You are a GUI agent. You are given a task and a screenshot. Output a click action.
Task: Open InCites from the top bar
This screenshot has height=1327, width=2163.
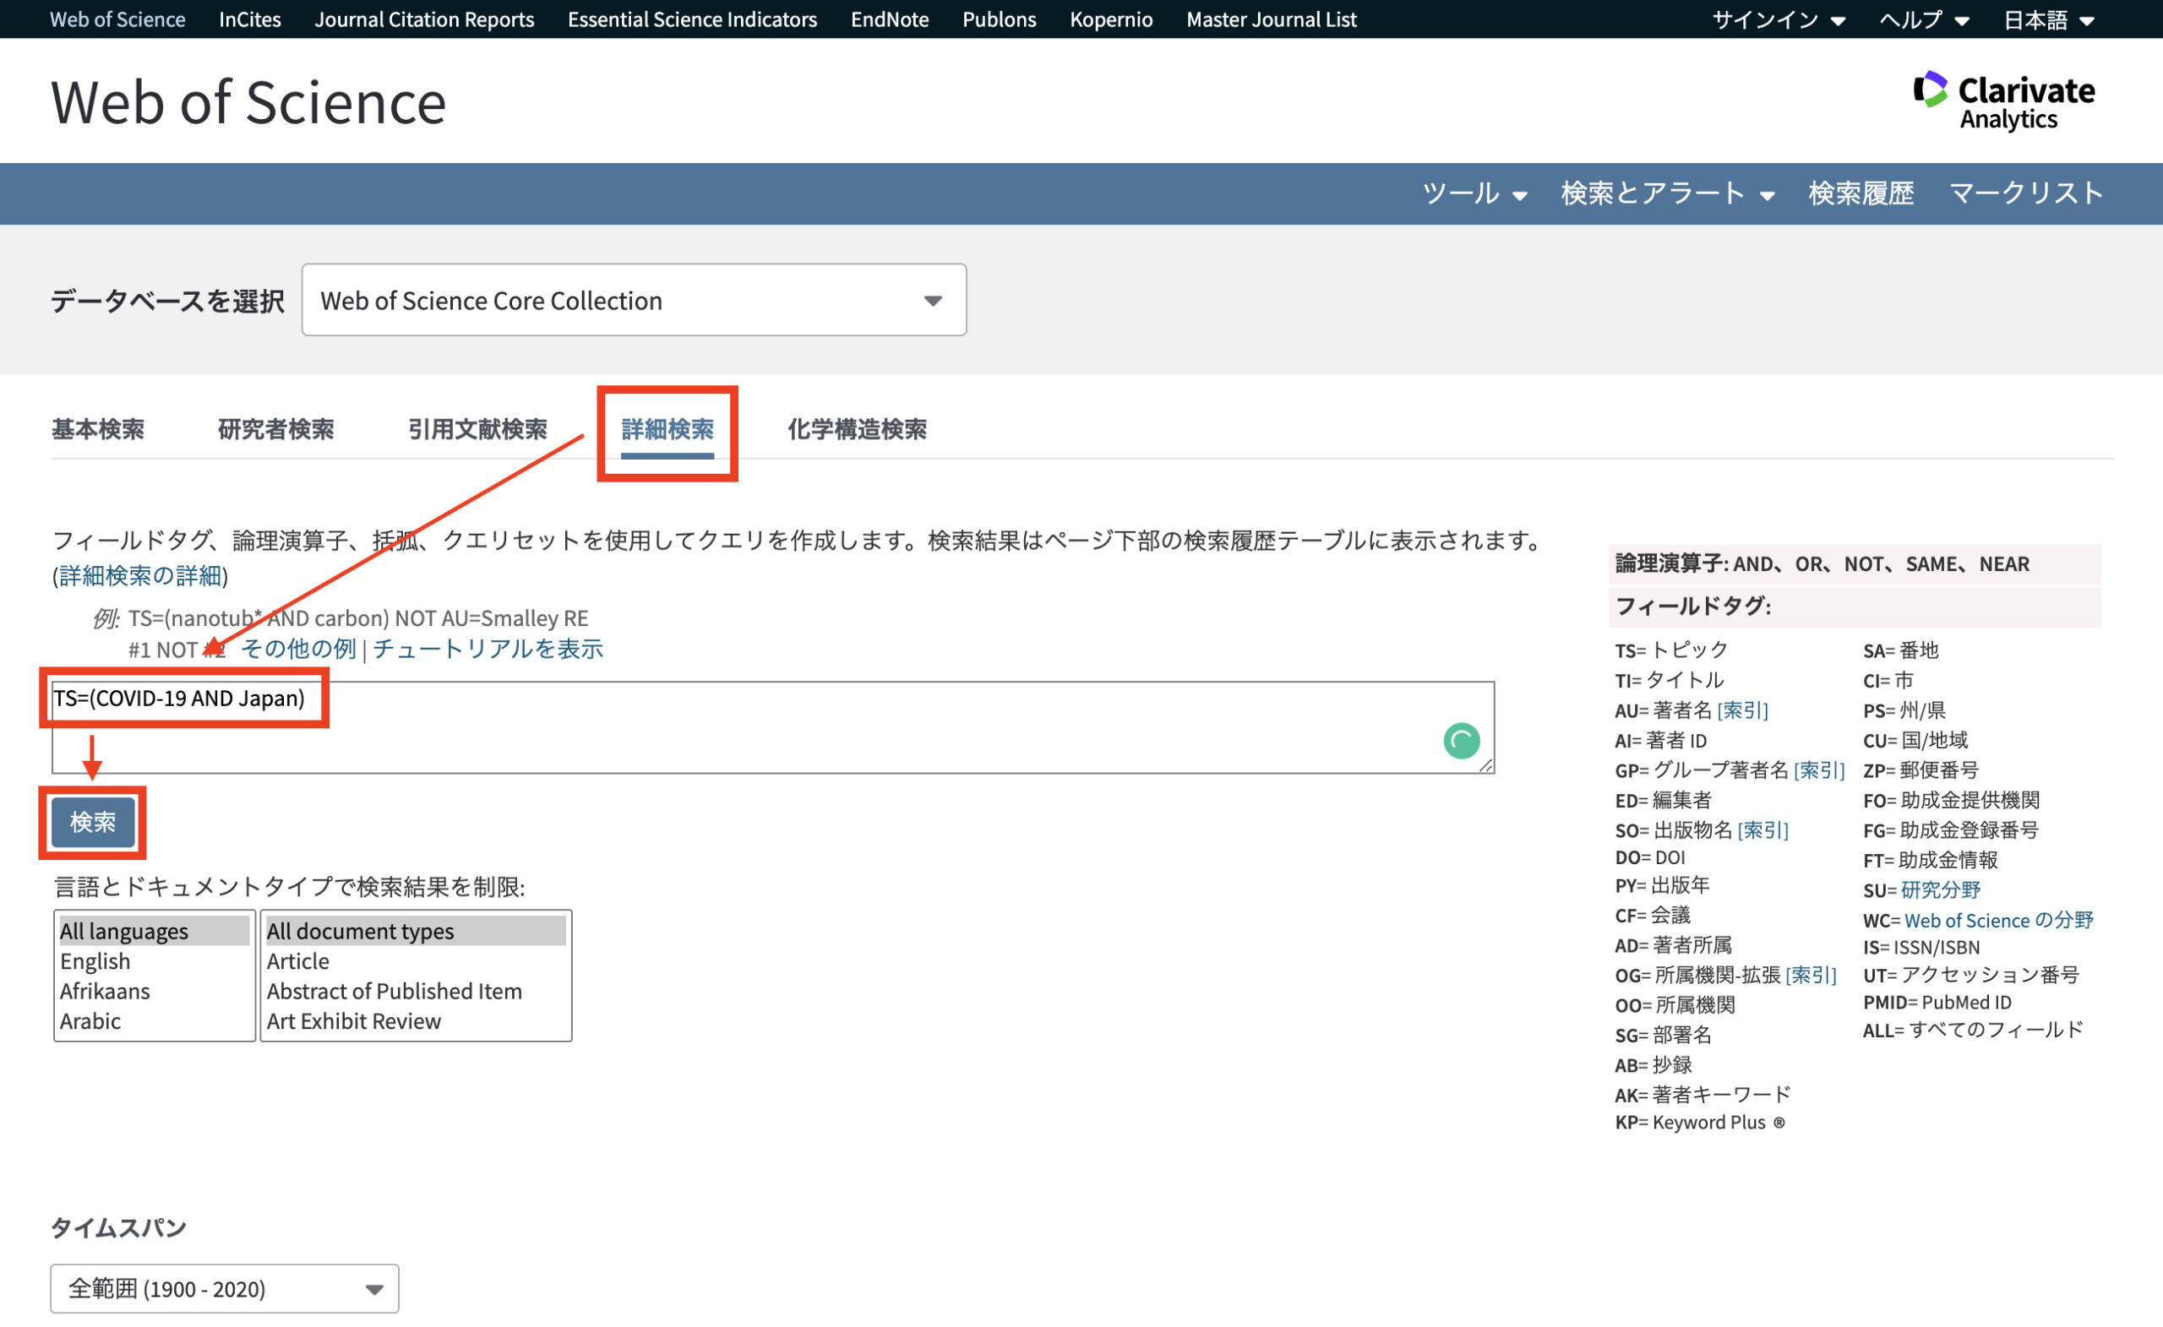[250, 19]
